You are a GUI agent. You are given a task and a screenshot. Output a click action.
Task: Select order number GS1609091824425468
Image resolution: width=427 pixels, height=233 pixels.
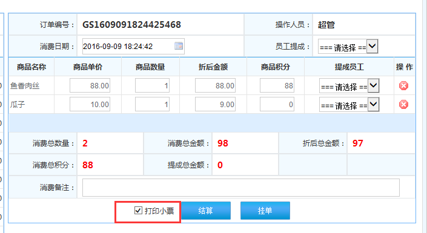point(131,25)
